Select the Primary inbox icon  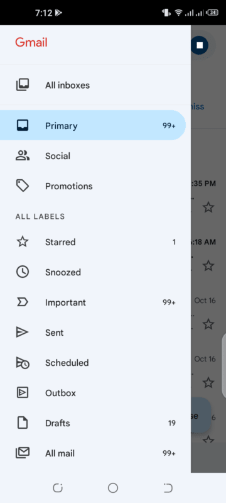[23, 125]
